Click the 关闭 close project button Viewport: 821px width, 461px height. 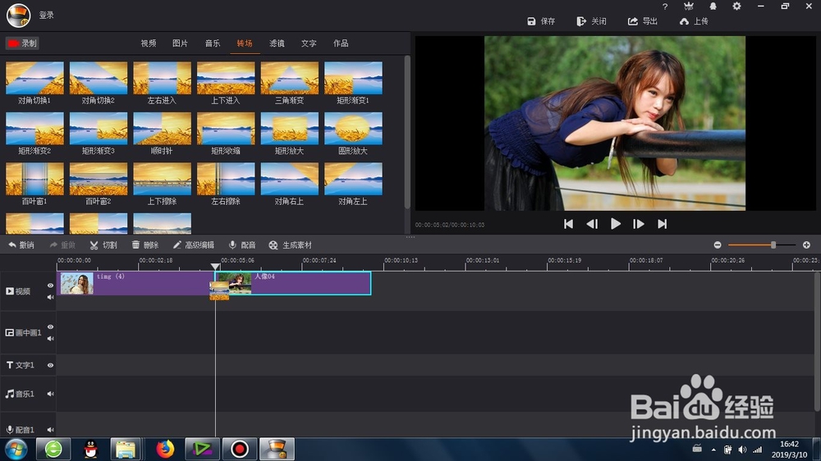click(592, 21)
